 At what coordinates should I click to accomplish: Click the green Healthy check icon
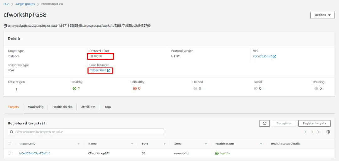pyautogui.click(x=74, y=88)
